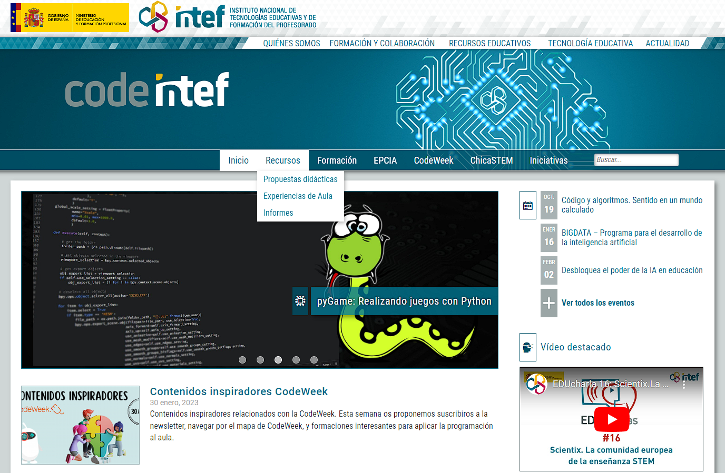Click the ENER 16 date badge
The width and height of the screenshot is (725, 473).
549,238
